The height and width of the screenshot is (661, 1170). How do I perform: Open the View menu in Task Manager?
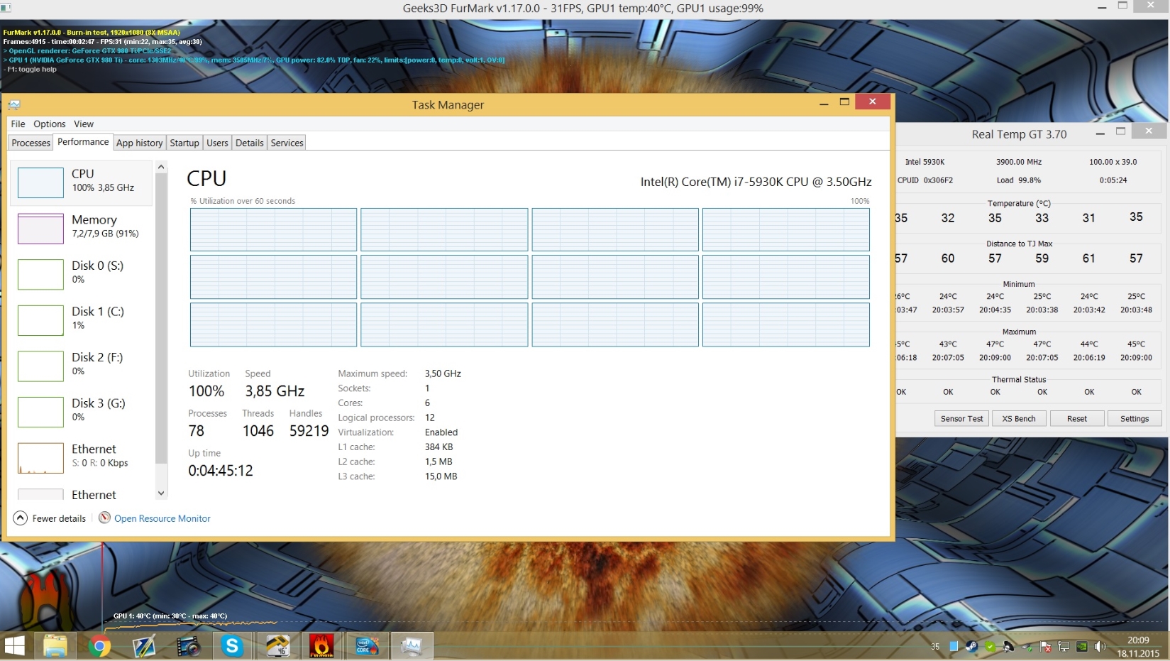pyautogui.click(x=84, y=124)
